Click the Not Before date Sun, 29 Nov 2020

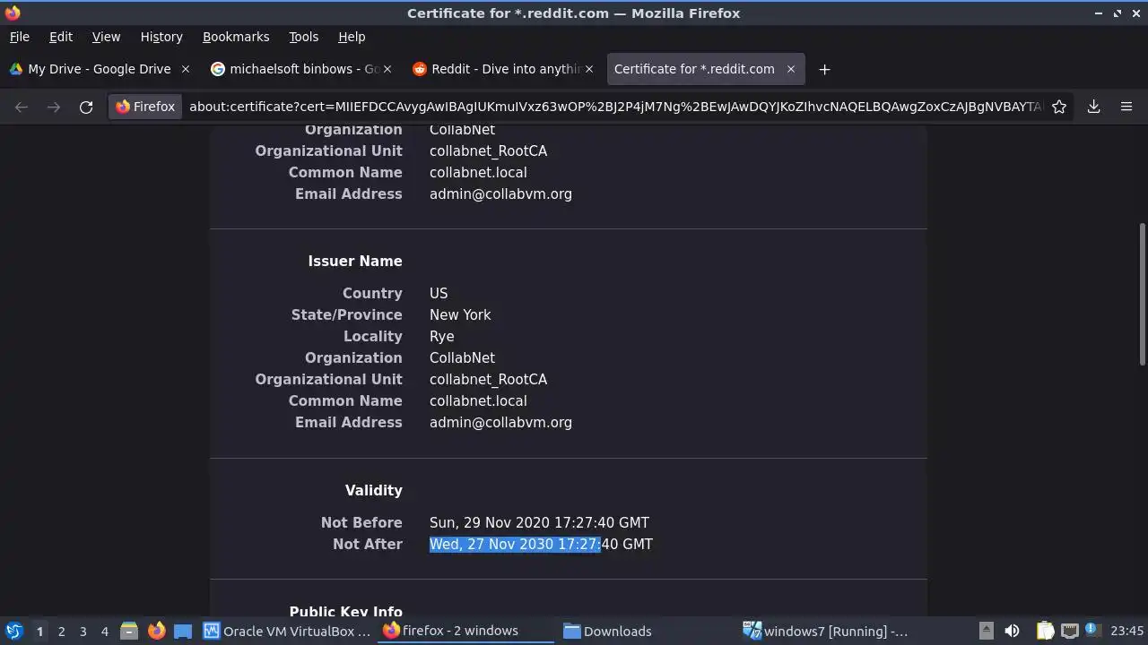(x=539, y=522)
